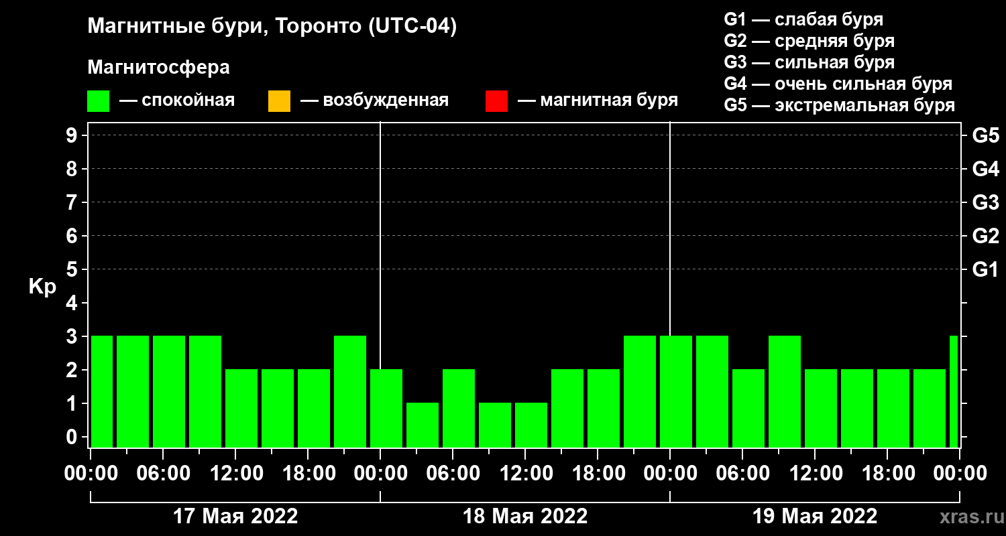Click the line 'G3 — сильная буря'
Viewport: 1006px width, 536px height.
coord(809,62)
